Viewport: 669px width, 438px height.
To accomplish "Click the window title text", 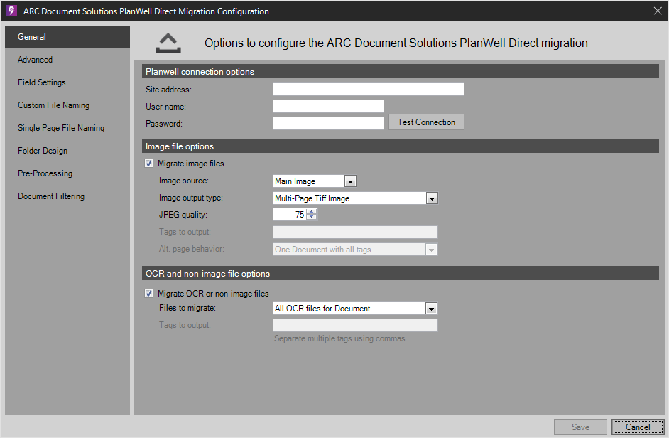I will click(146, 11).
